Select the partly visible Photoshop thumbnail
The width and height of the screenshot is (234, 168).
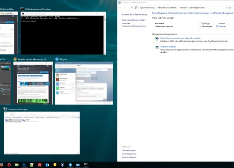click(x=6, y=83)
